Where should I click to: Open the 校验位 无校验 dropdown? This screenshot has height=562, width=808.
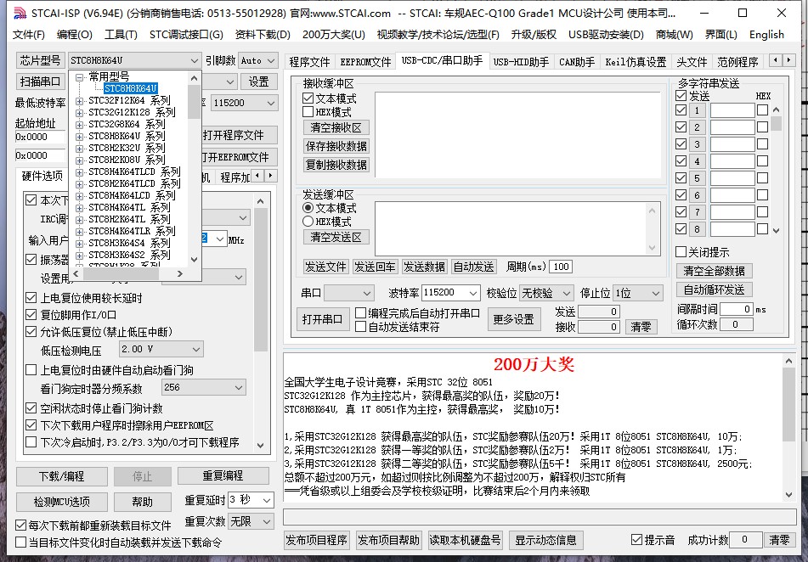click(x=567, y=293)
